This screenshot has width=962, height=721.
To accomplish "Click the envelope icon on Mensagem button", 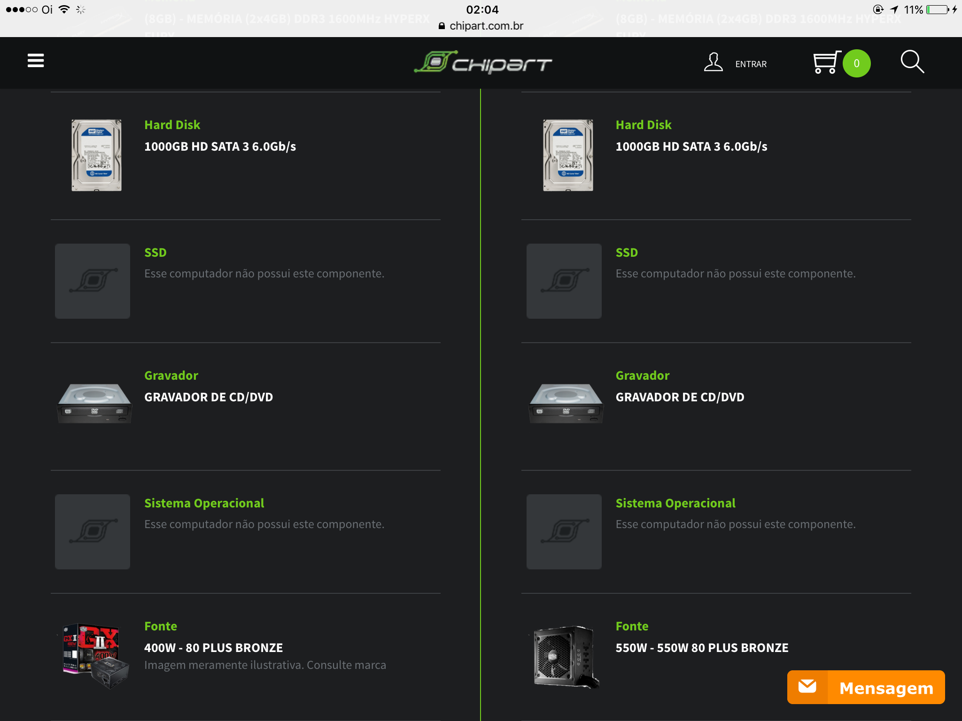I will click(807, 687).
